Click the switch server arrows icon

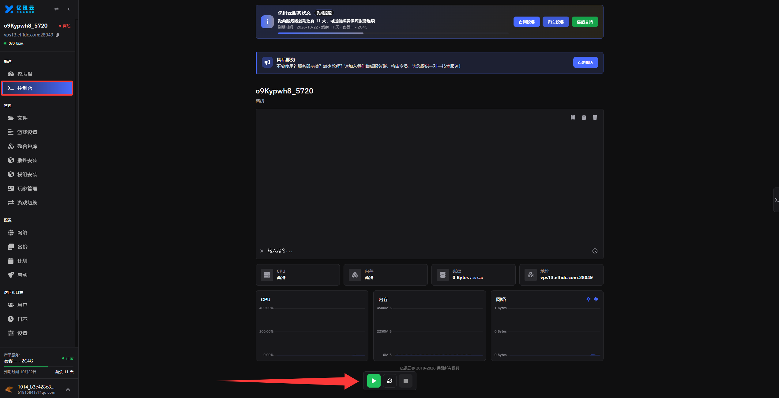[x=56, y=9]
